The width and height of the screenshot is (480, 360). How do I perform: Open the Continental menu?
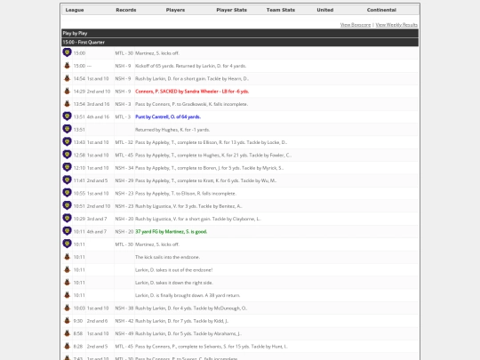pyautogui.click(x=381, y=10)
